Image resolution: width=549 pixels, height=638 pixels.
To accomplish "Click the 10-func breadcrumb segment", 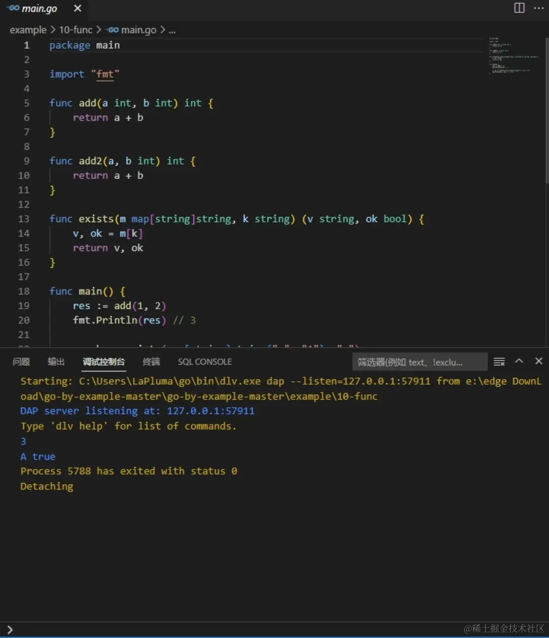I will [x=76, y=30].
